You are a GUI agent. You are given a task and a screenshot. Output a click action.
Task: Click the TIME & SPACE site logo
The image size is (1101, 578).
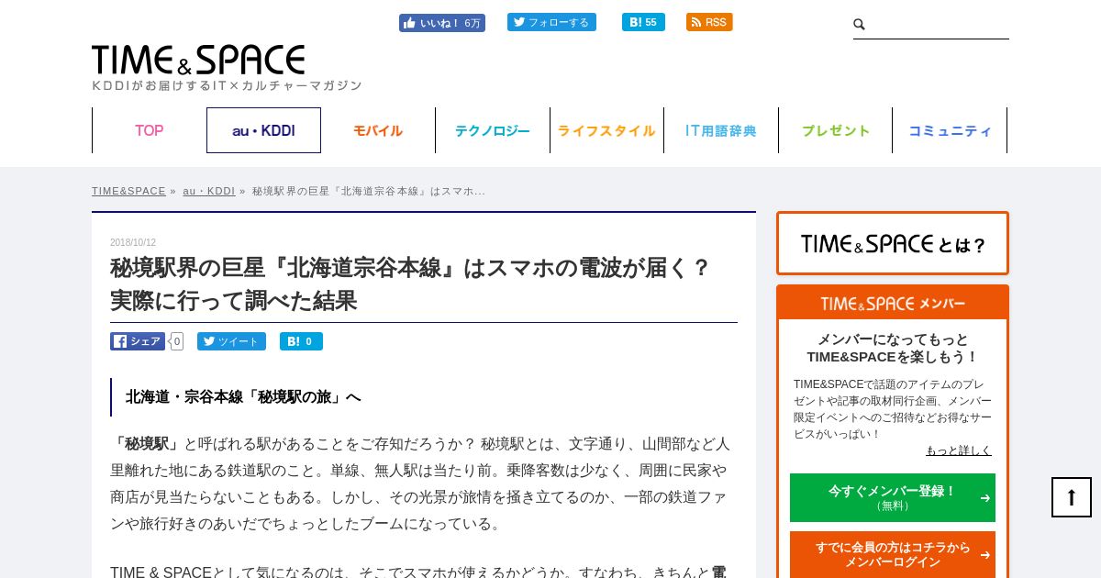point(198,61)
